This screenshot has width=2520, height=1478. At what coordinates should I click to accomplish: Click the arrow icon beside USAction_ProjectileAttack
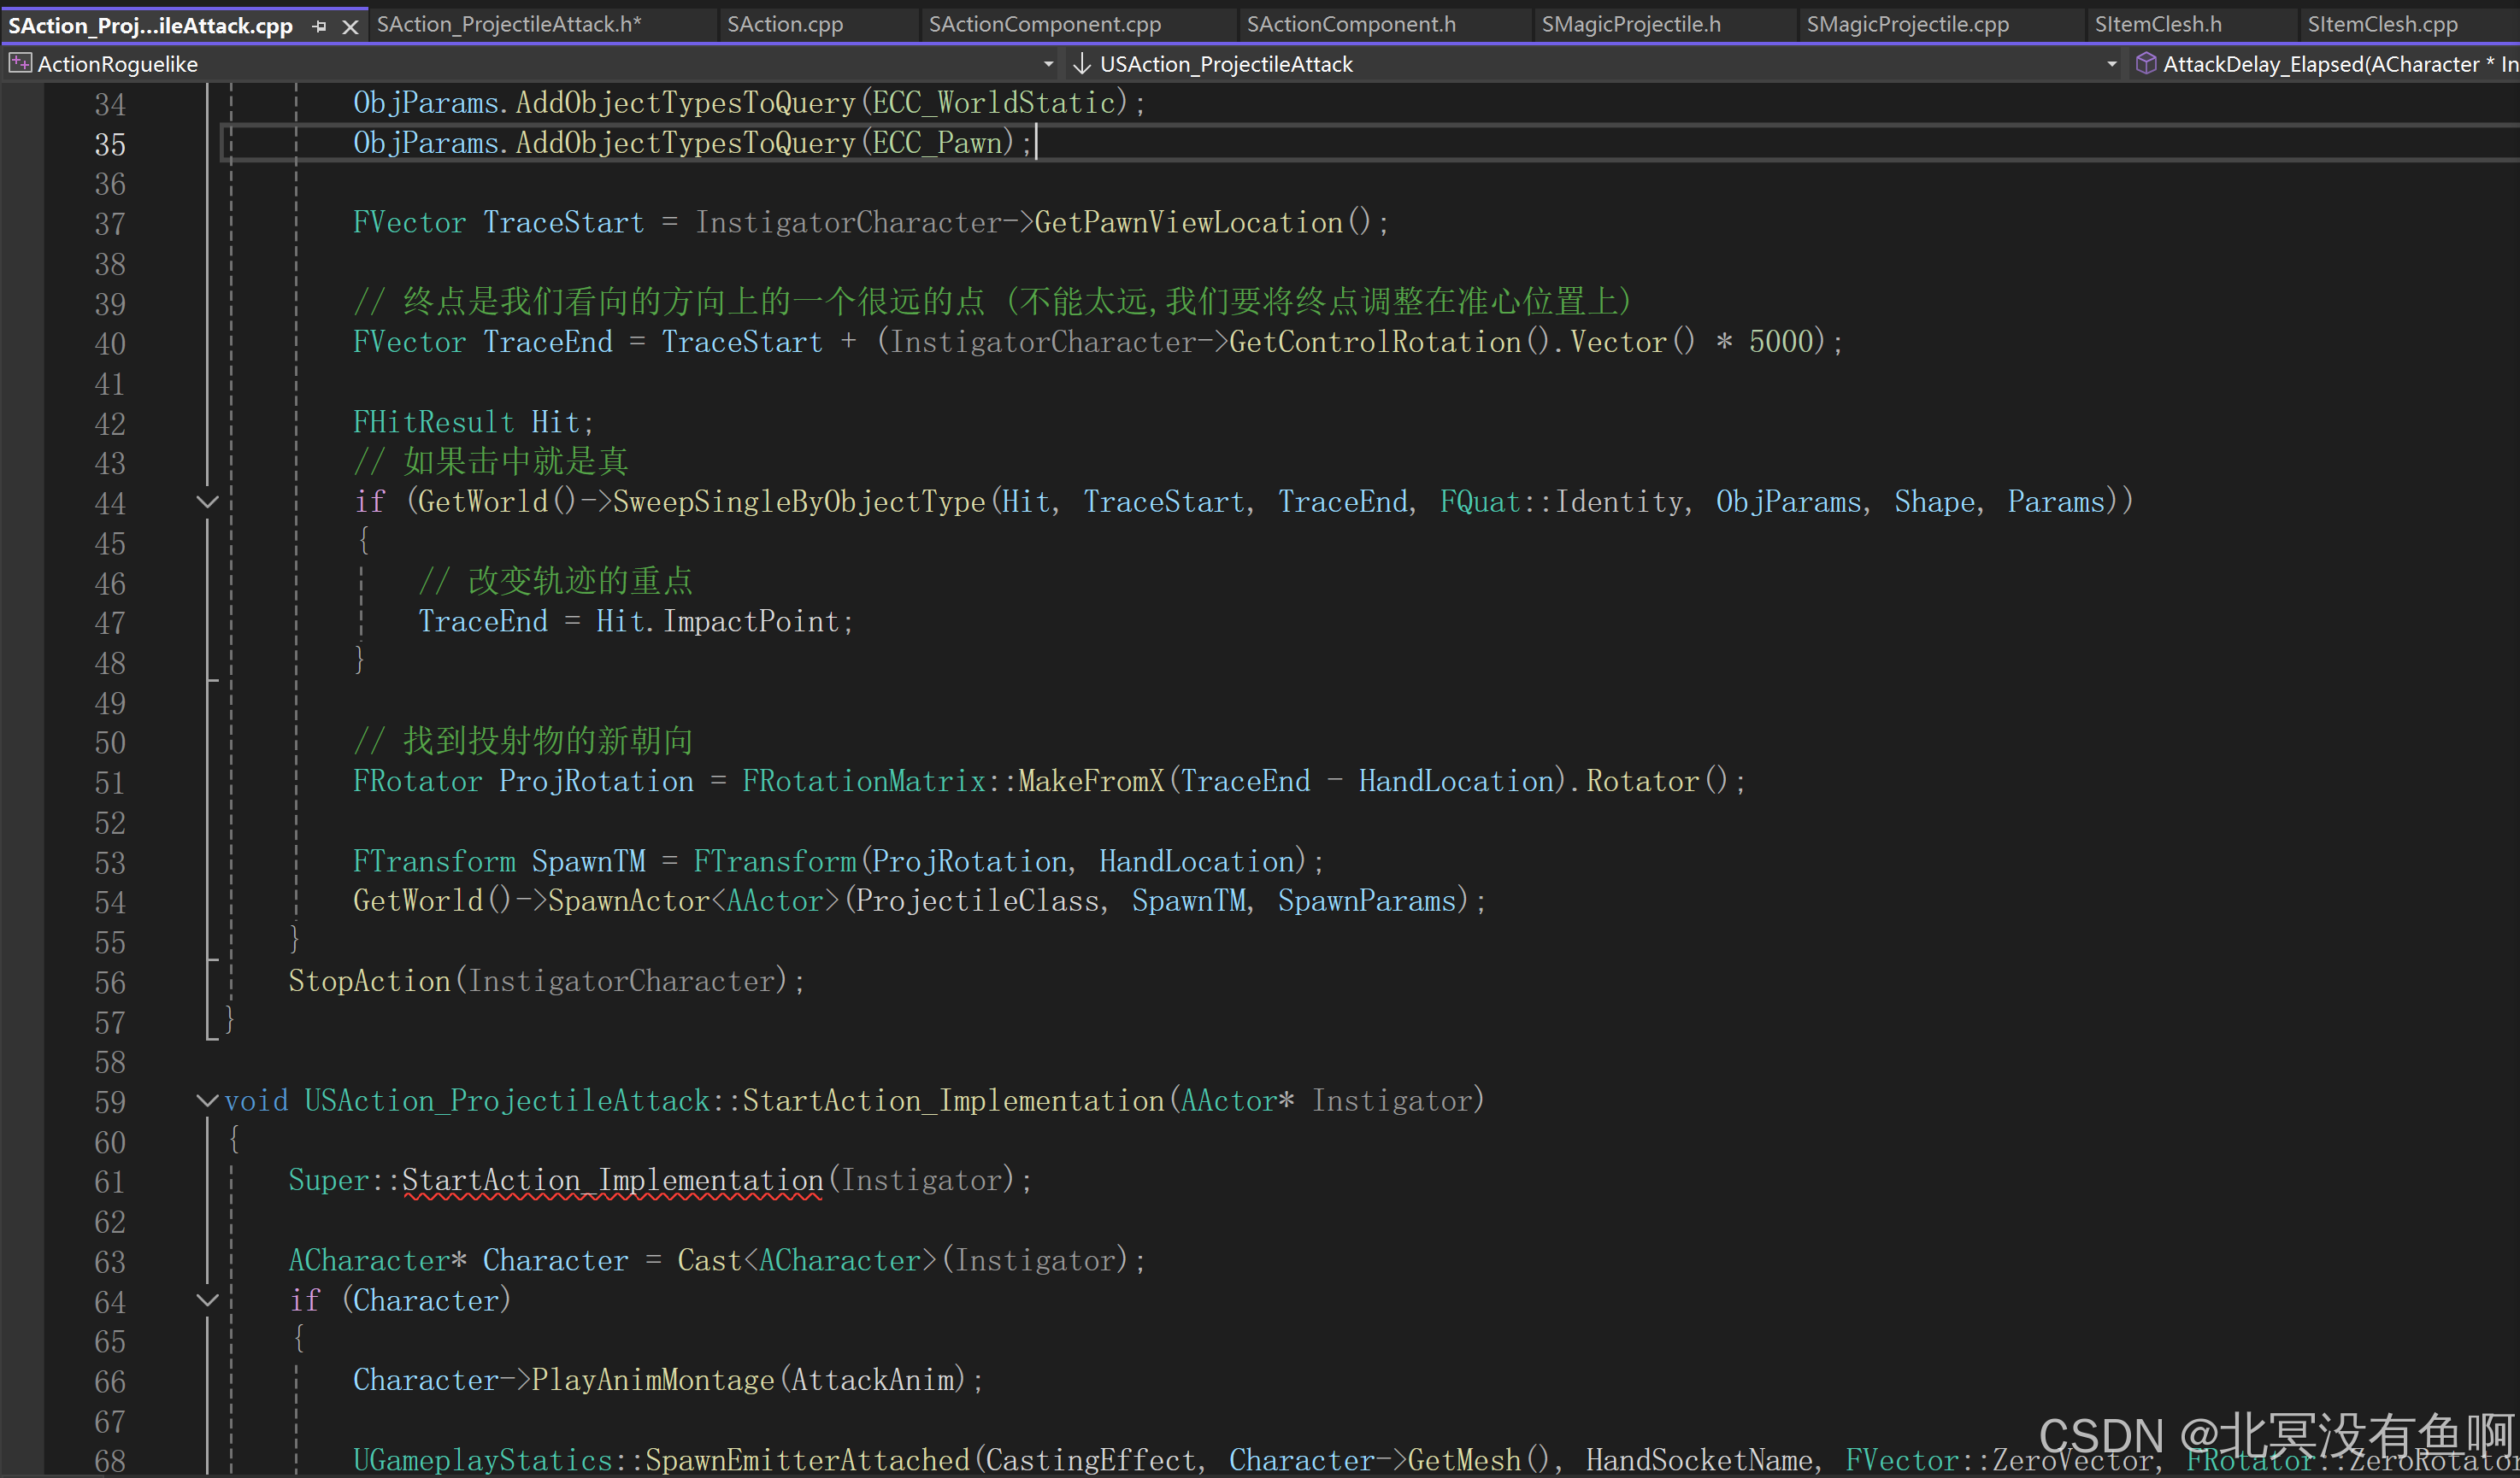pos(1081,64)
